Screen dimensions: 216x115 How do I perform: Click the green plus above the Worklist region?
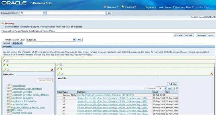61,69
